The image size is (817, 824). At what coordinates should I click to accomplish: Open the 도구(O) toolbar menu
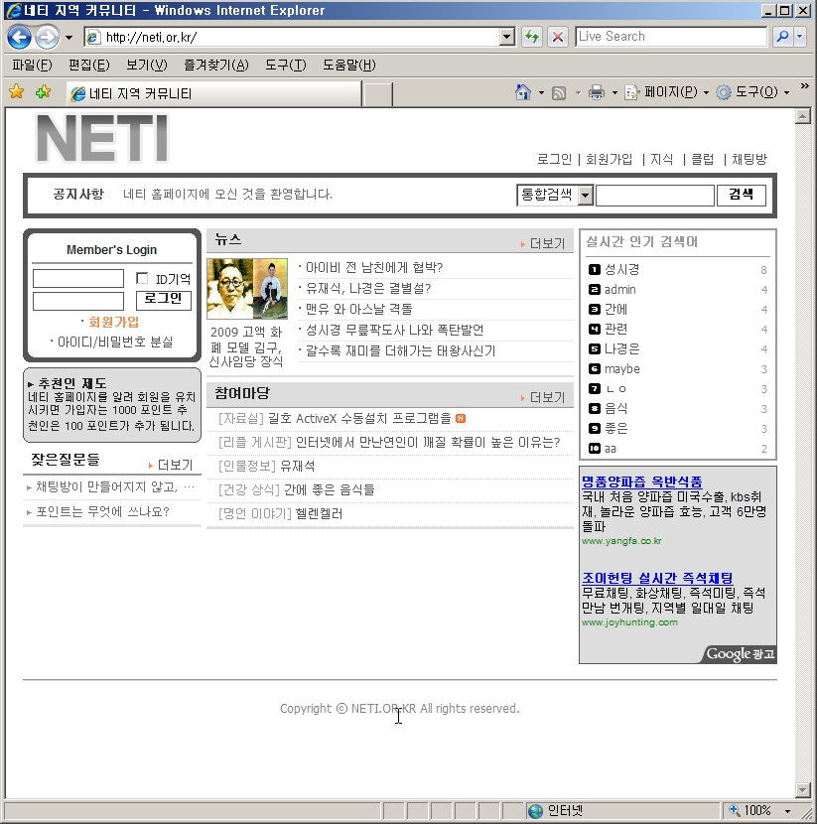pos(752,92)
